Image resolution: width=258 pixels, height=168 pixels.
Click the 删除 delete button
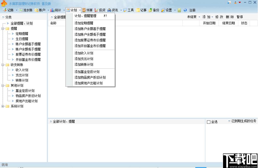pyautogui.click(x=230, y=17)
